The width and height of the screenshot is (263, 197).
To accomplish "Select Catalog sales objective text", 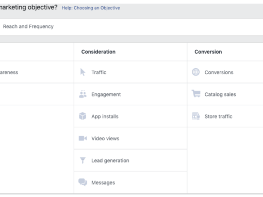I will coord(220,94).
